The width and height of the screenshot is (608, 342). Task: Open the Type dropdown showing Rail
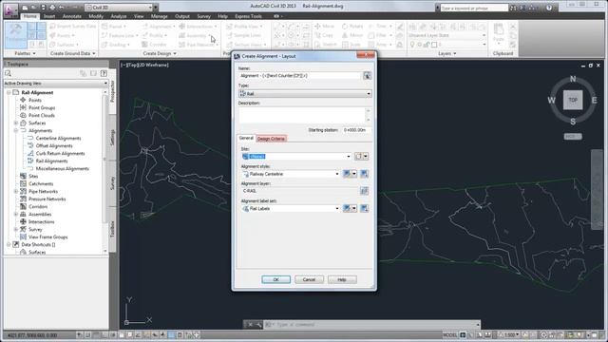coord(305,94)
